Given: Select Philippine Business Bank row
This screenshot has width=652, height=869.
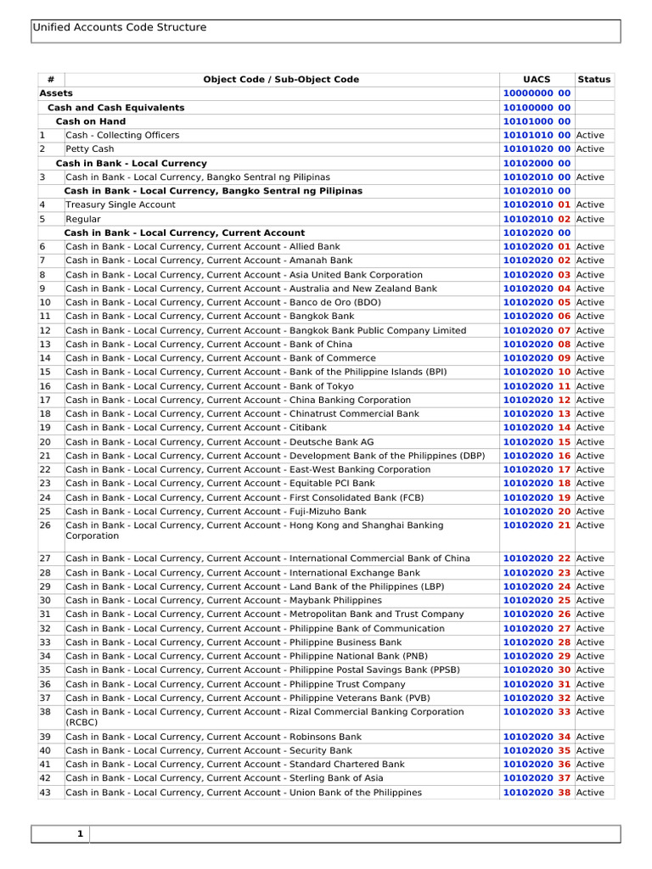Looking at the screenshot, I should [326, 643].
